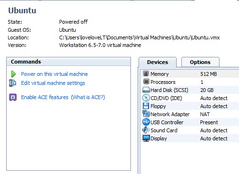Open Edit virtual machine settings
Viewport: 239px width, 174px height.
tap(53, 83)
